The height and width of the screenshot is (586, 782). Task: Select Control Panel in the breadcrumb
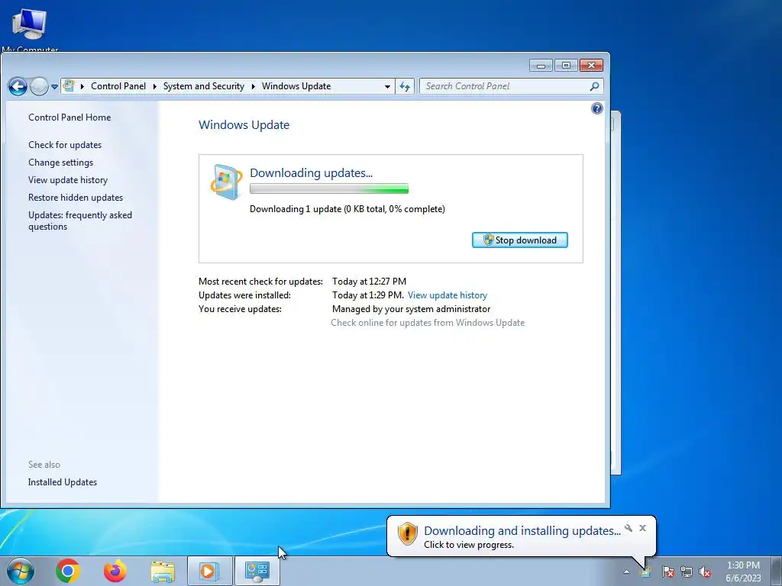pyautogui.click(x=118, y=86)
